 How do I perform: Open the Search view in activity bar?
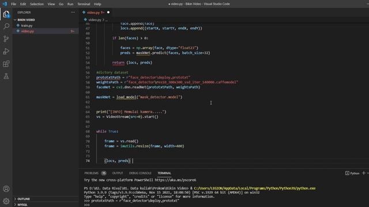[6, 26]
